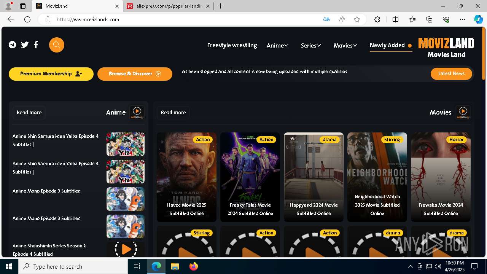
Task: Click the Premium Membership button
Action: pyautogui.click(x=51, y=74)
